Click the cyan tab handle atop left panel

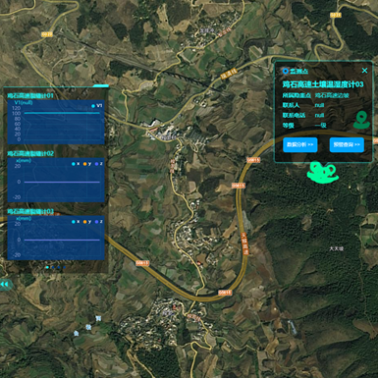click(100, 86)
